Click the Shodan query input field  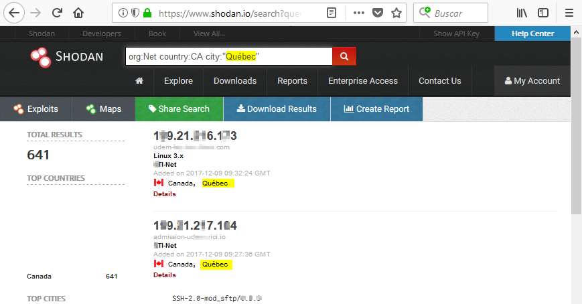click(x=228, y=56)
